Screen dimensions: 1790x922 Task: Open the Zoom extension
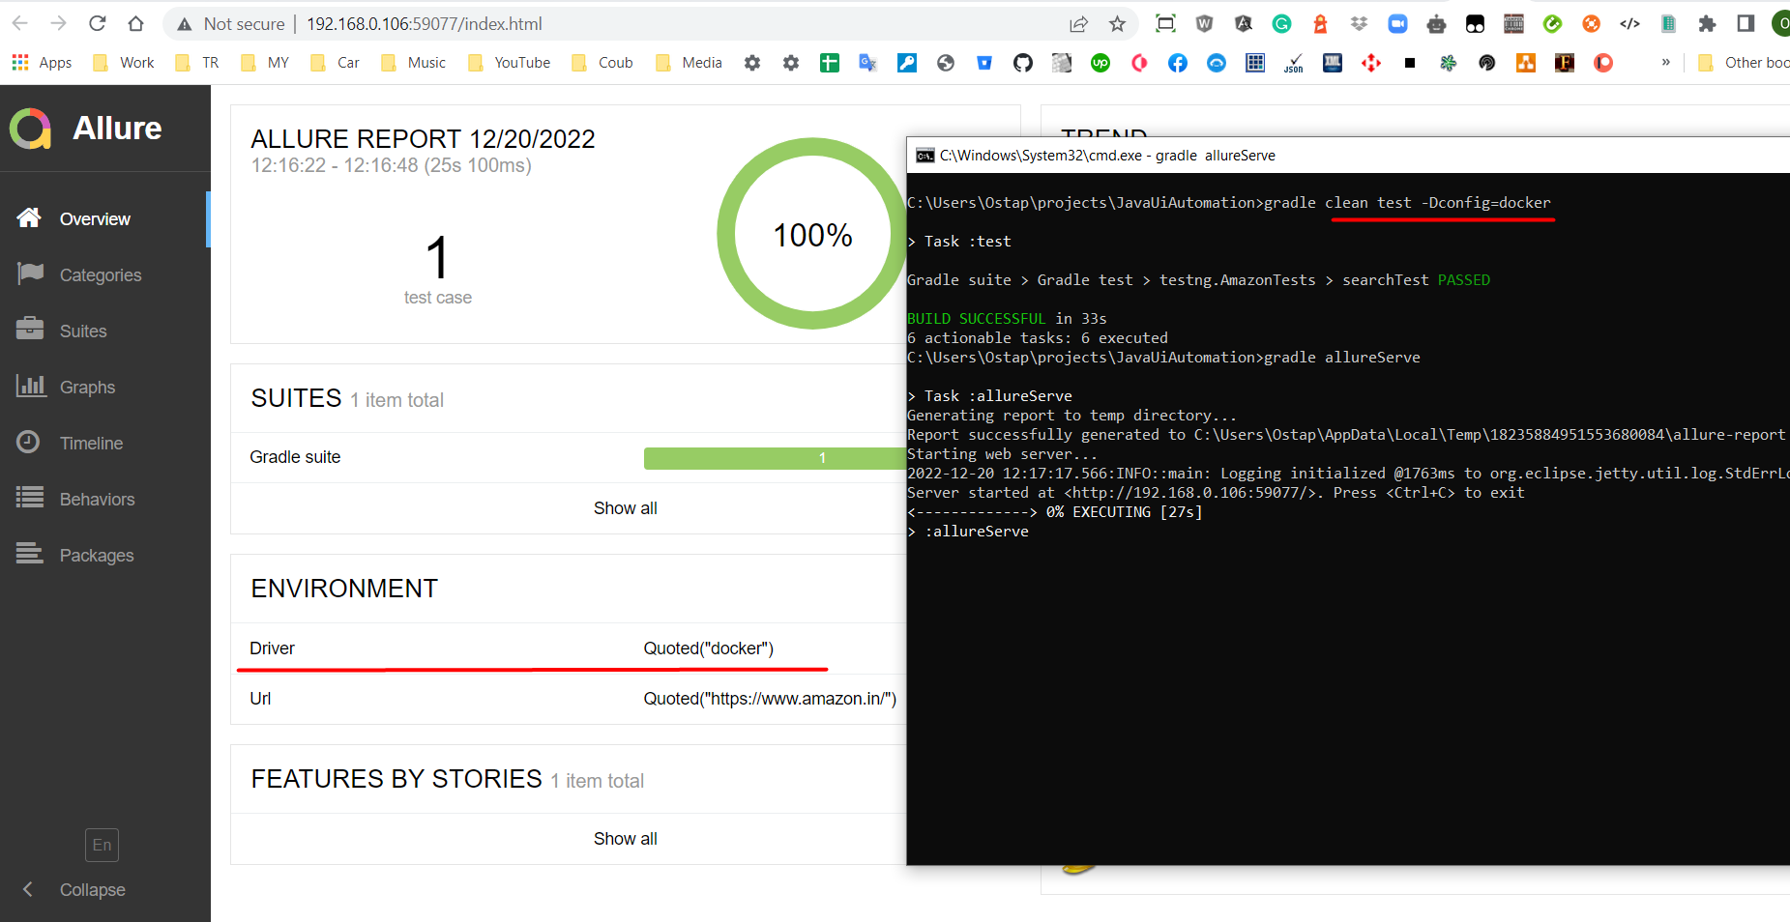pyautogui.click(x=1397, y=24)
